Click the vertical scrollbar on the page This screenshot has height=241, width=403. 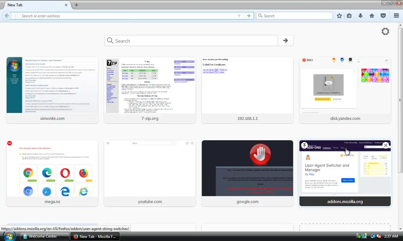[400, 100]
